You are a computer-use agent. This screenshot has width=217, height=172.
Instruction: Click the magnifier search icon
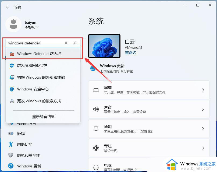[x=75, y=43]
